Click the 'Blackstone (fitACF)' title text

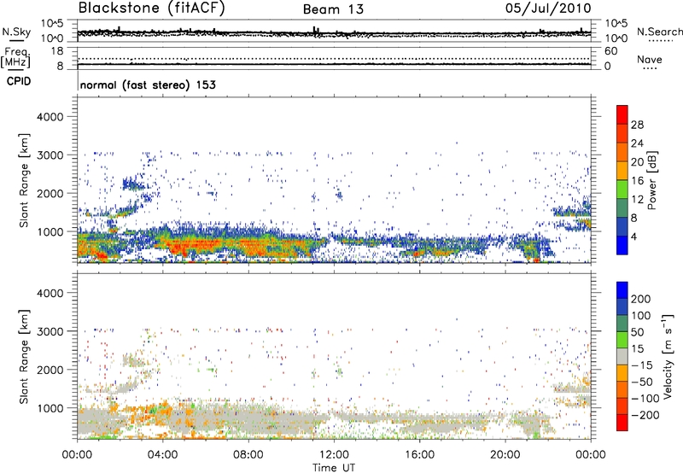click(152, 9)
